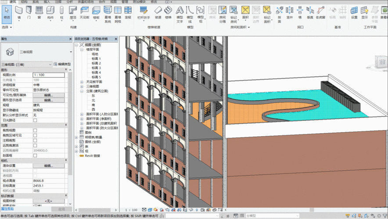Enable the 裁剪视图 checkbox

click(35, 130)
